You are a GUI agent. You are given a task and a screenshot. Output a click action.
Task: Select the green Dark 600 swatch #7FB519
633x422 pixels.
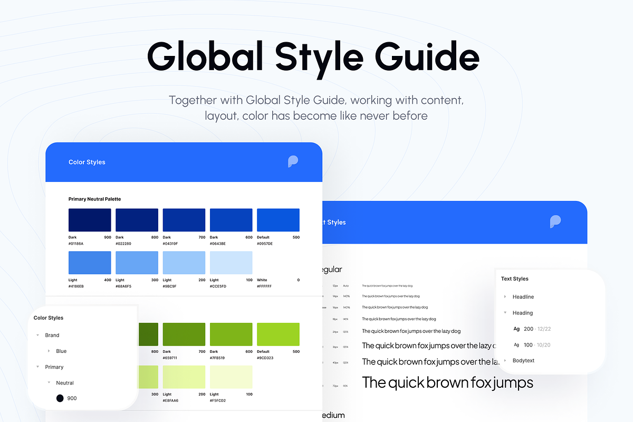[x=231, y=334]
